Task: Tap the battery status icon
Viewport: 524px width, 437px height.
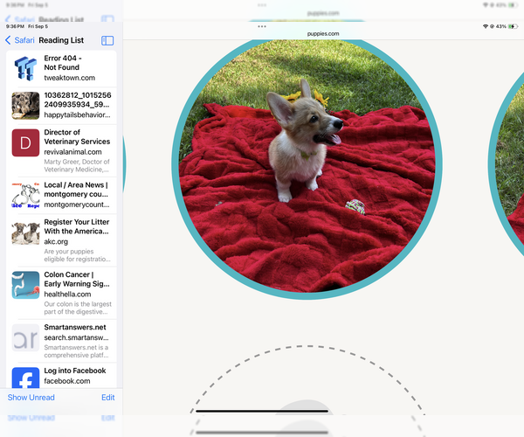Action: (x=513, y=26)
